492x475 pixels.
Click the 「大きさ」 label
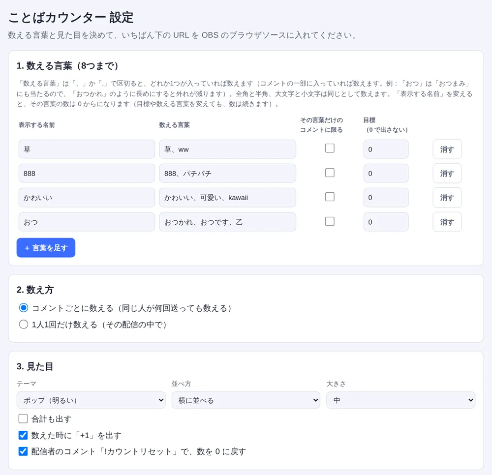click(336, 384)
